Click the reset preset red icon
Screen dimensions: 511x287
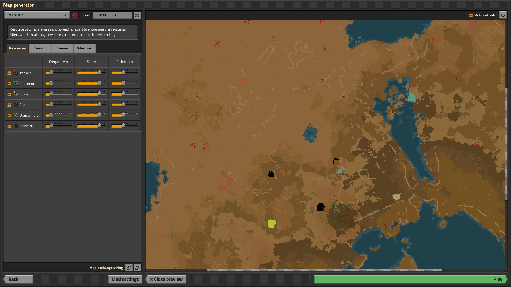click(75, 15)
